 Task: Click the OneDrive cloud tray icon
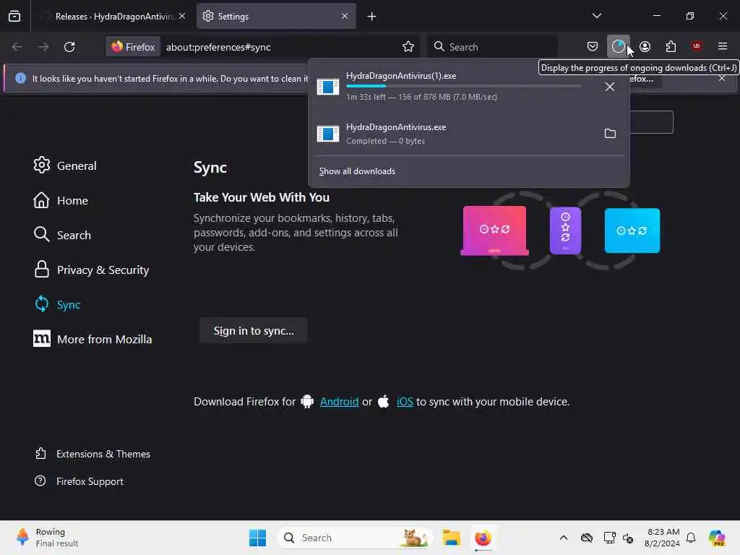point(587,538)
